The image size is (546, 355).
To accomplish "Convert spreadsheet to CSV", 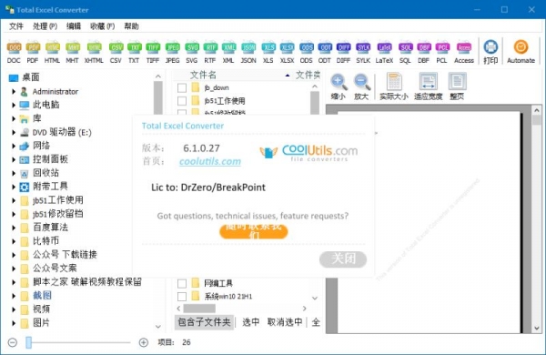I will click(x=116, y=52).
